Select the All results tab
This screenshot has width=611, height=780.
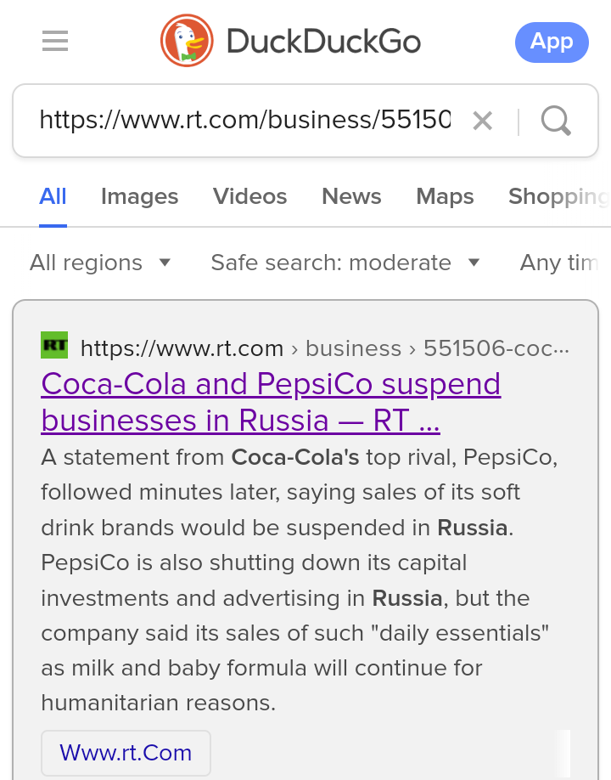[x=53, y=196]
